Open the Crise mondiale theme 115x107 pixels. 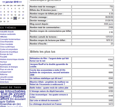6,44
